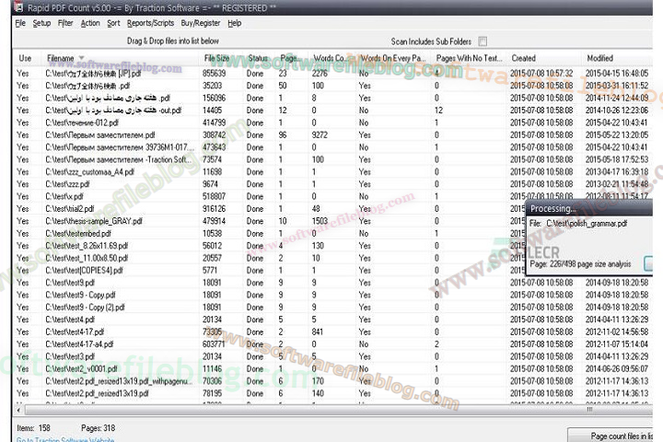Open the Filter menu
Viewport: 663px width, 442px height.
[x=65, y=23]
